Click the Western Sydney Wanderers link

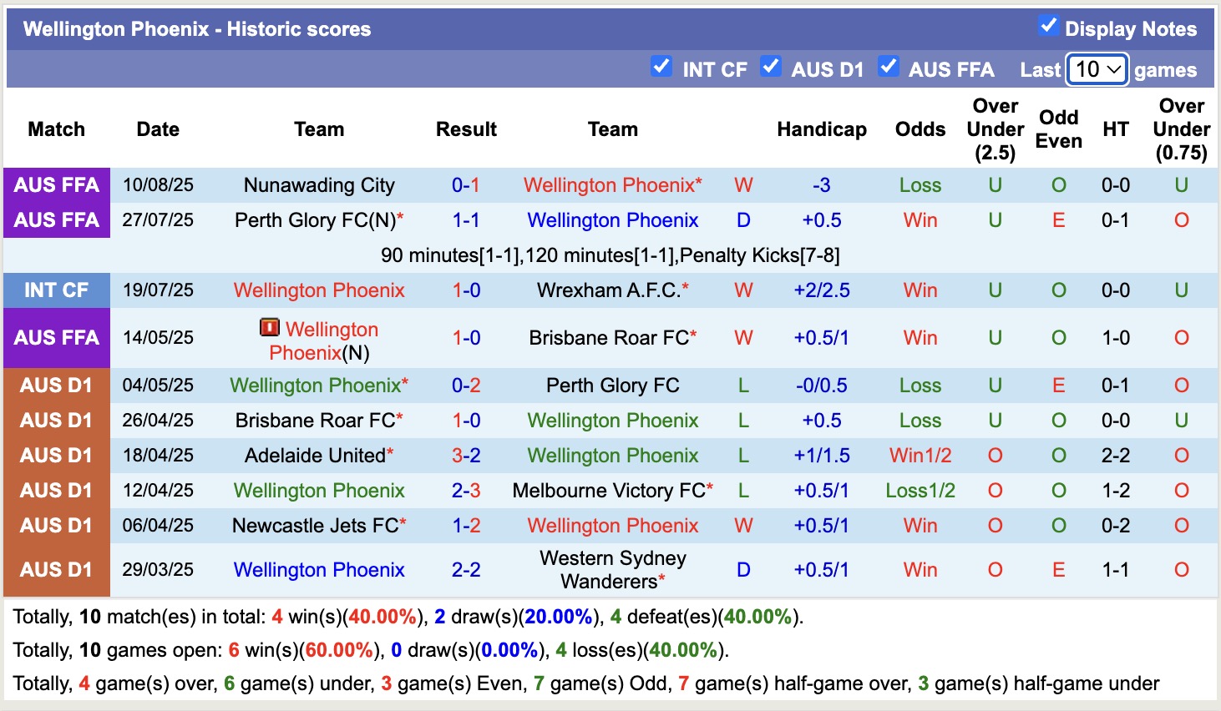pyautogui.click(x=613, y=569)
